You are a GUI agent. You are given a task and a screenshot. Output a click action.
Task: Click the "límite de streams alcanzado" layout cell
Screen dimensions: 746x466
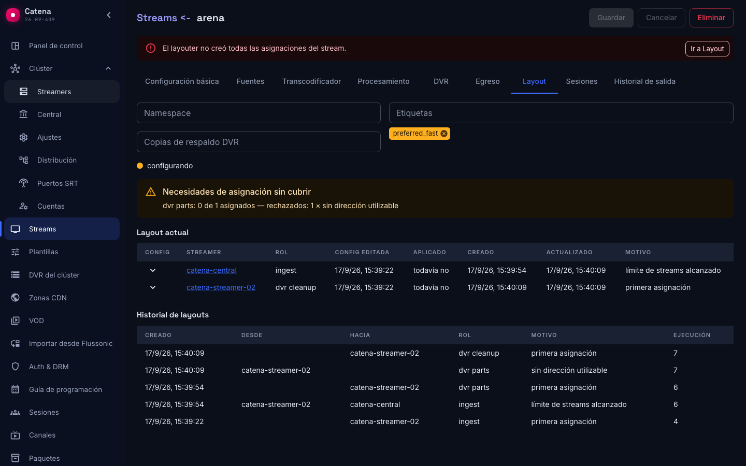(673, 270)
